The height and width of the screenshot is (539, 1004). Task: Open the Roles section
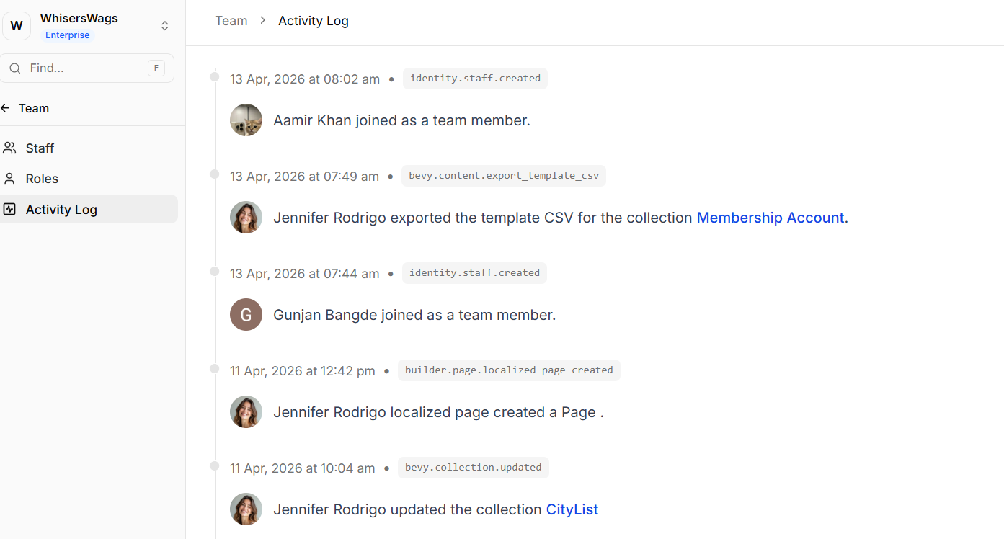(x=42, y=179)
